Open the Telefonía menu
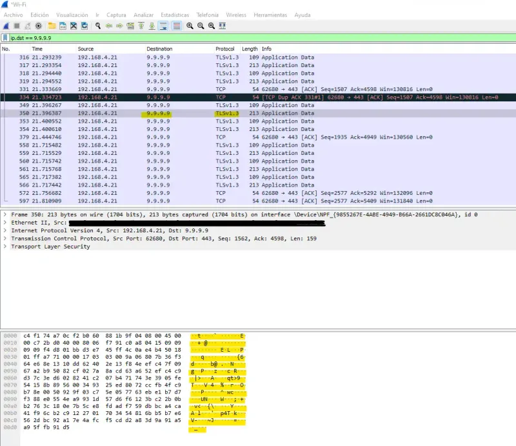 tap(207, 15)
